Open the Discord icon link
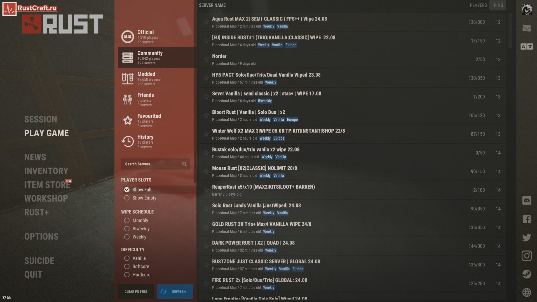The height and width of the screenshot is (302, 537). 527,201
